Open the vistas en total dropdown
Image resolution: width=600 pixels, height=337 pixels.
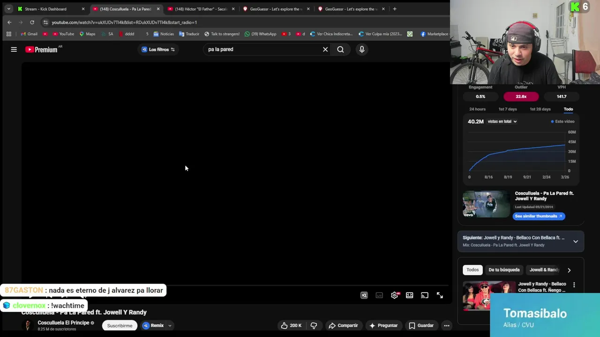[x=502, y=121]
